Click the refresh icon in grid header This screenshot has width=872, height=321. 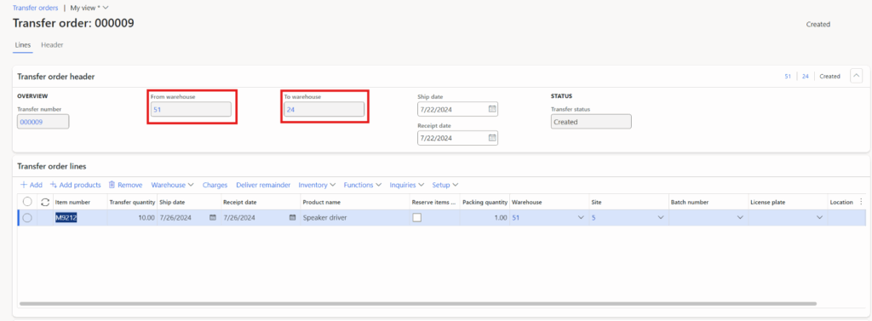coord(45,202)
